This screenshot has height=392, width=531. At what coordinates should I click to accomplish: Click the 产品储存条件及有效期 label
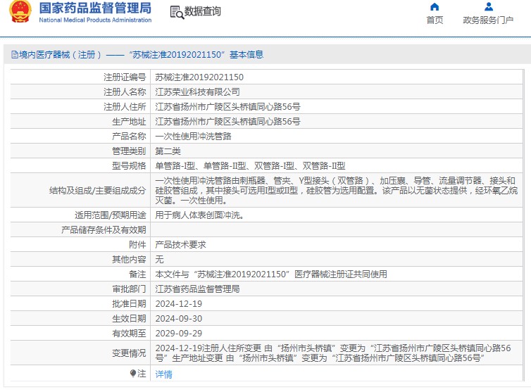104,230
